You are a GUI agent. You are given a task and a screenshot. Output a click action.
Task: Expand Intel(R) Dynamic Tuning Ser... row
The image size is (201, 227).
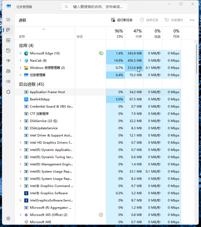point(20,157)
